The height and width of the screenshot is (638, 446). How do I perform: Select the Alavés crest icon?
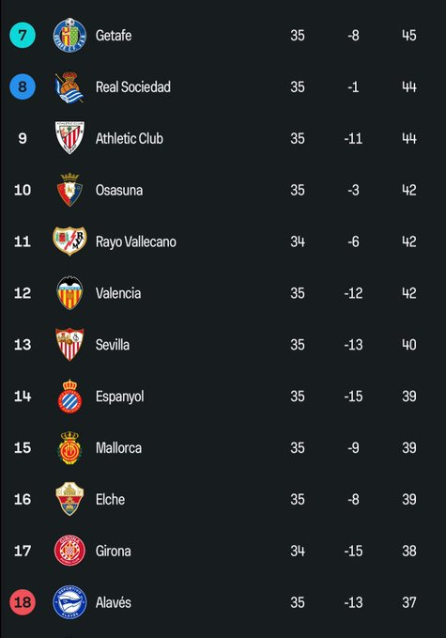tap(69, 602)
